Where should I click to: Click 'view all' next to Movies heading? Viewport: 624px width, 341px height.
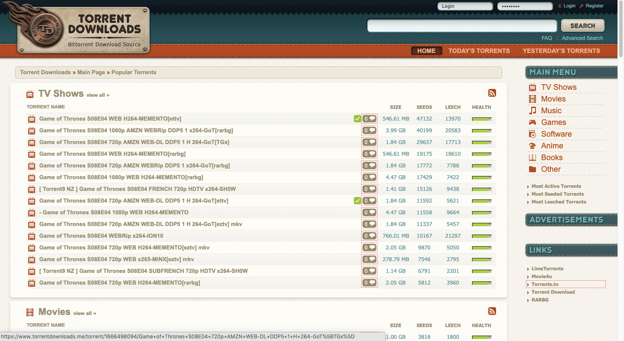[x=85, y=313]
